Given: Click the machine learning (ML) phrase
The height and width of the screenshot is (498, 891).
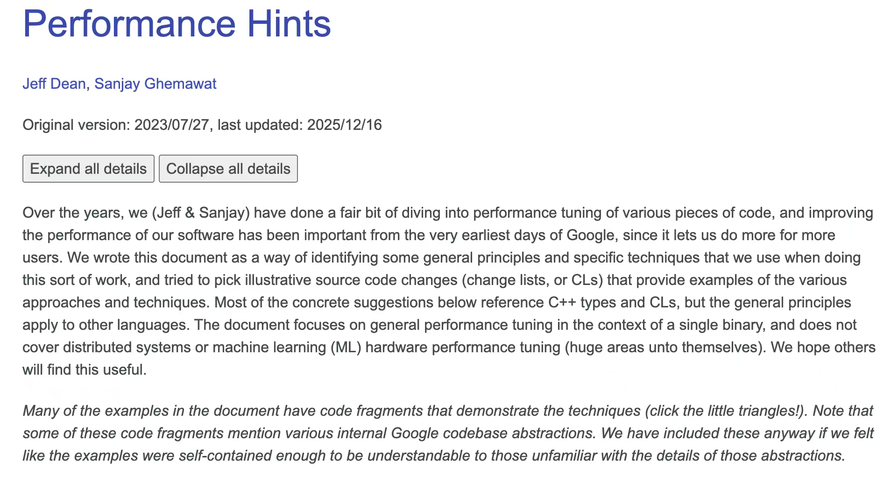Looking at the screenshot, I should coord(287,347).
